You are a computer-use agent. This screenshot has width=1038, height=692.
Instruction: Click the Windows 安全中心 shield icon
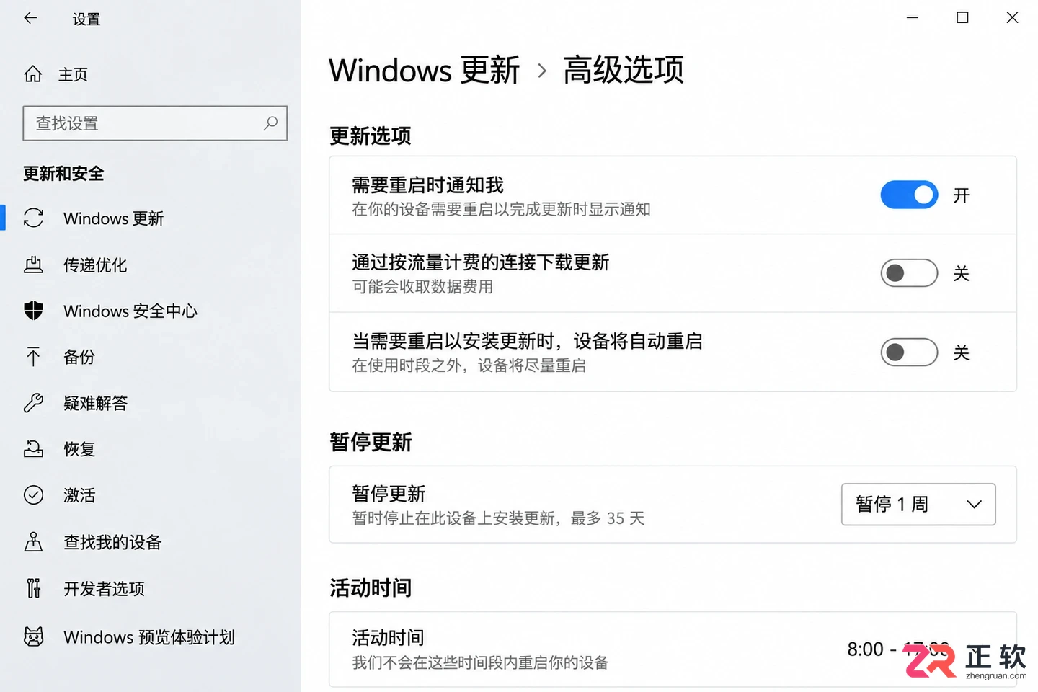33,311
